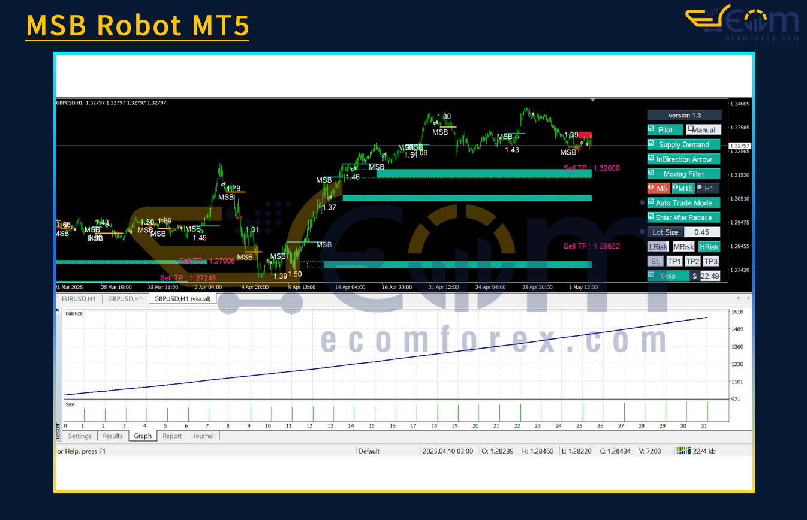The width and height of the screenshot is (807, 520).
Task: Select the H1 timeframe option
Action: tap(708, 188)
